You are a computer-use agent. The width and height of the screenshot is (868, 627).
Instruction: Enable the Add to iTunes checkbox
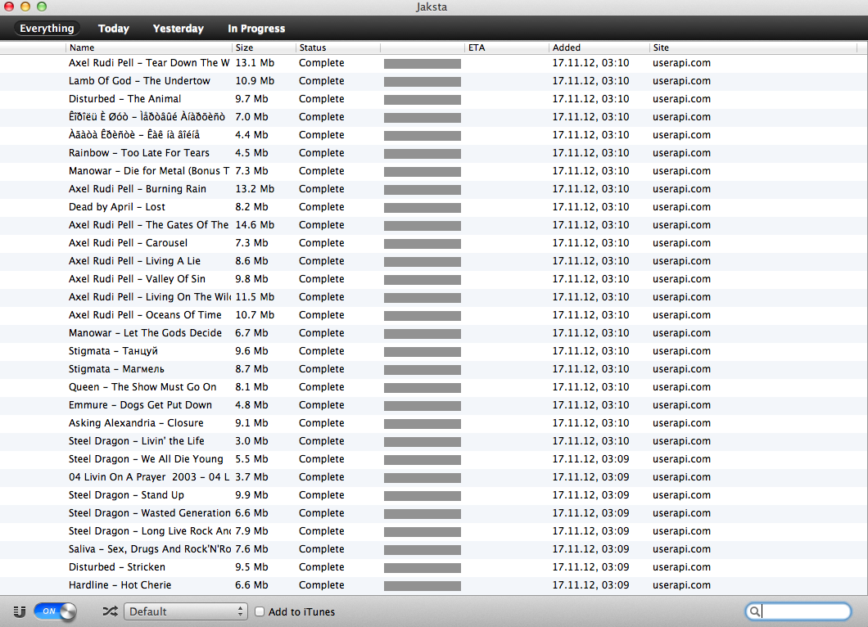point(260,611)
